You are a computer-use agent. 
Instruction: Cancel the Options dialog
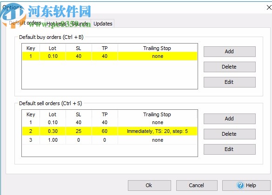(x=197, y=185)
